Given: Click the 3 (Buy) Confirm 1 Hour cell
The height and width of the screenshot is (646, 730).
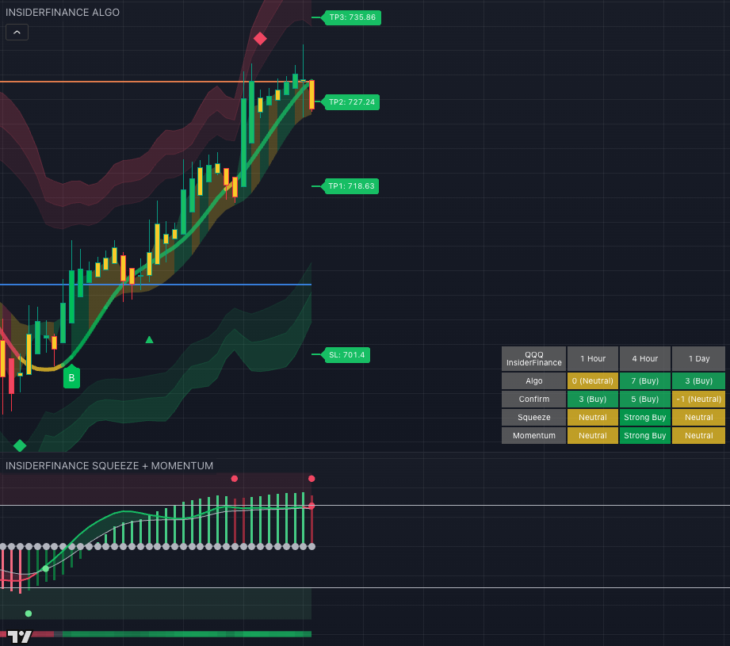Looking at the screenshot, I should point(593,399).
